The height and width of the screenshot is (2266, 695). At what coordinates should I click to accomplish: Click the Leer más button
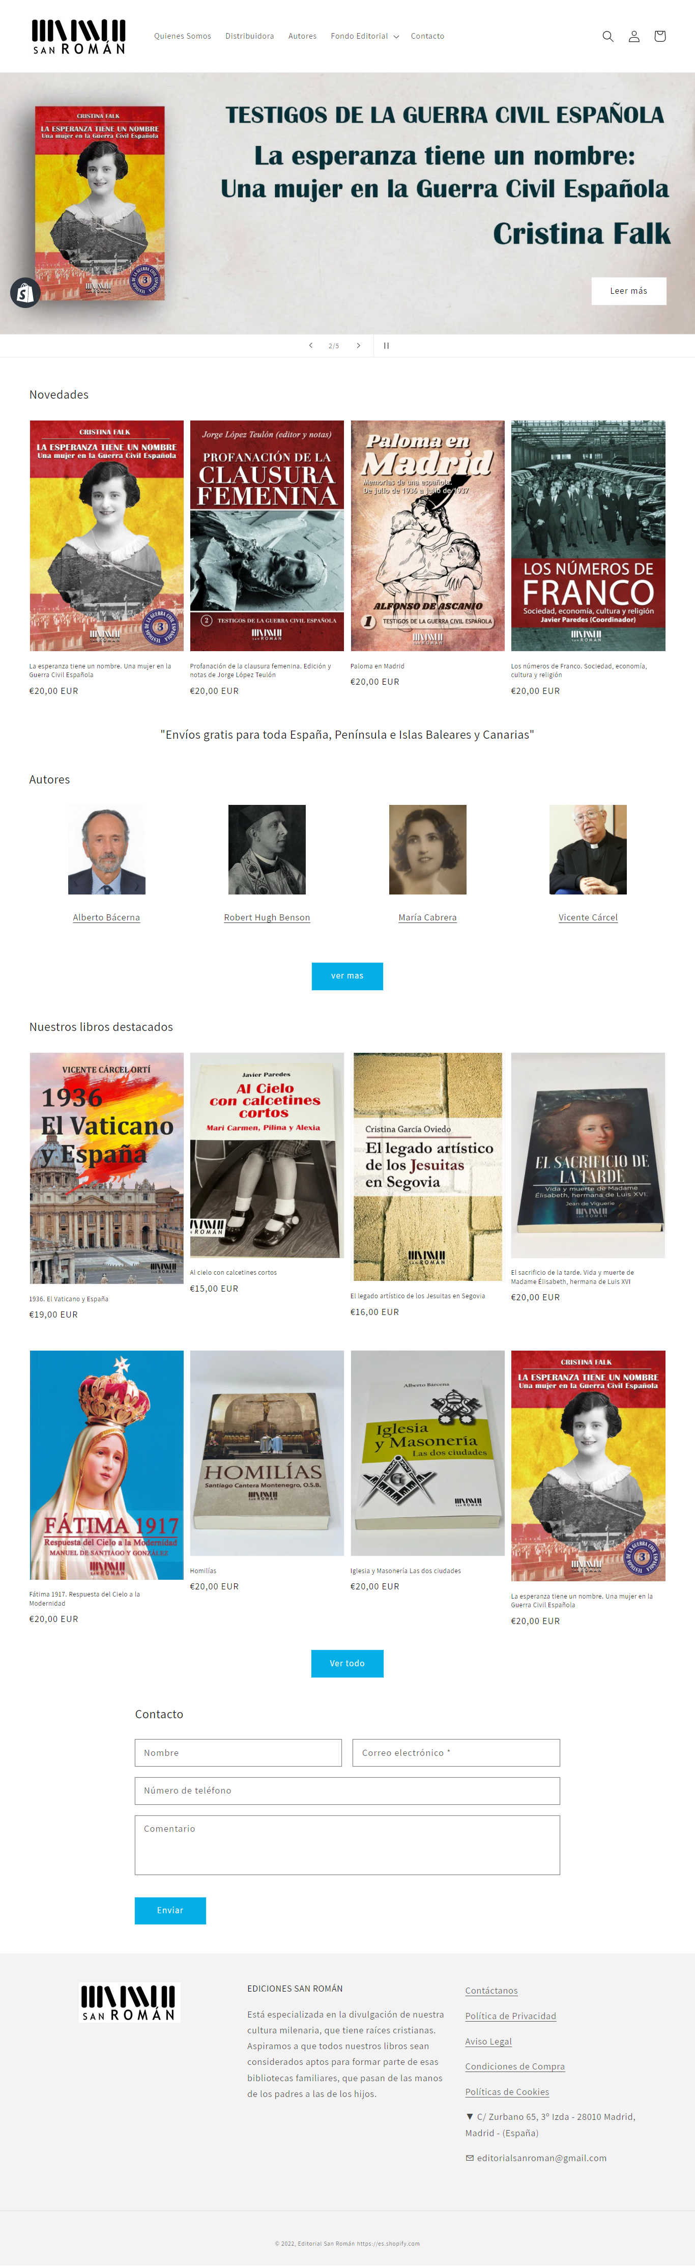pos(628,291)
